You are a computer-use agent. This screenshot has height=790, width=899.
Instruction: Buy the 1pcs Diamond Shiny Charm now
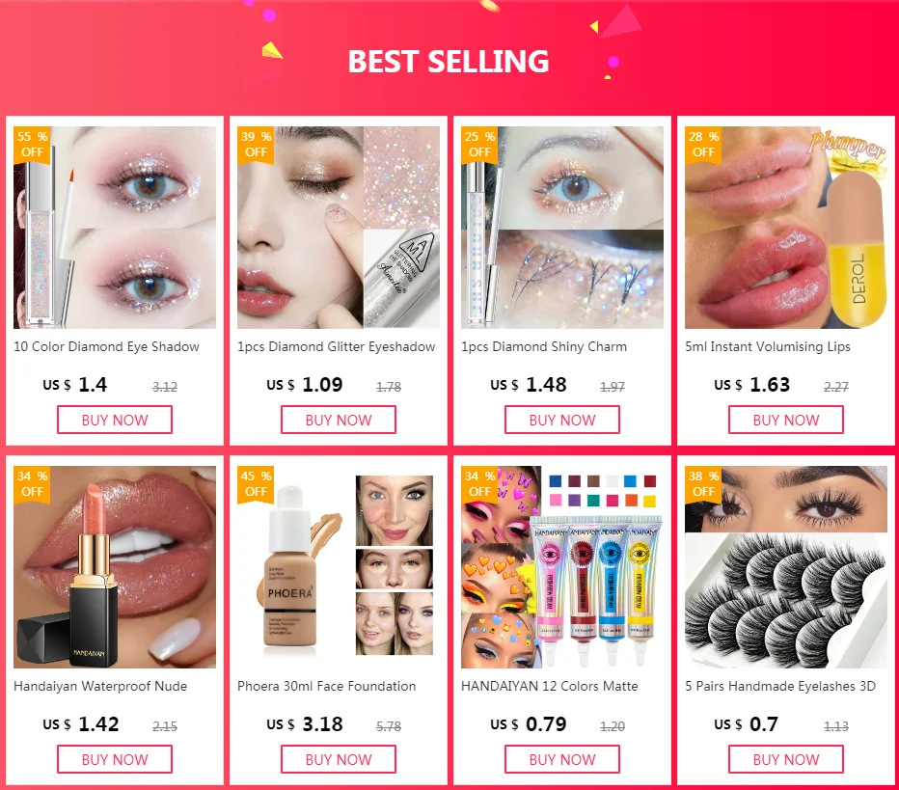click(561, 420)
